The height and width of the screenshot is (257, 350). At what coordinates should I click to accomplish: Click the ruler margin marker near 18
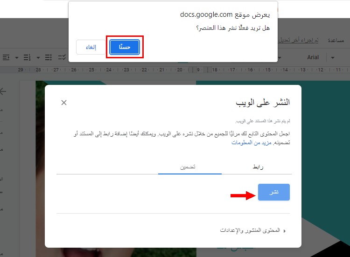pyautogui.click(x=208, y=70)
